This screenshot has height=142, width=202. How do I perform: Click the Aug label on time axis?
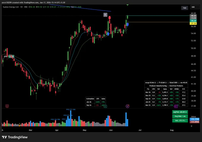(x=172, y=130)
